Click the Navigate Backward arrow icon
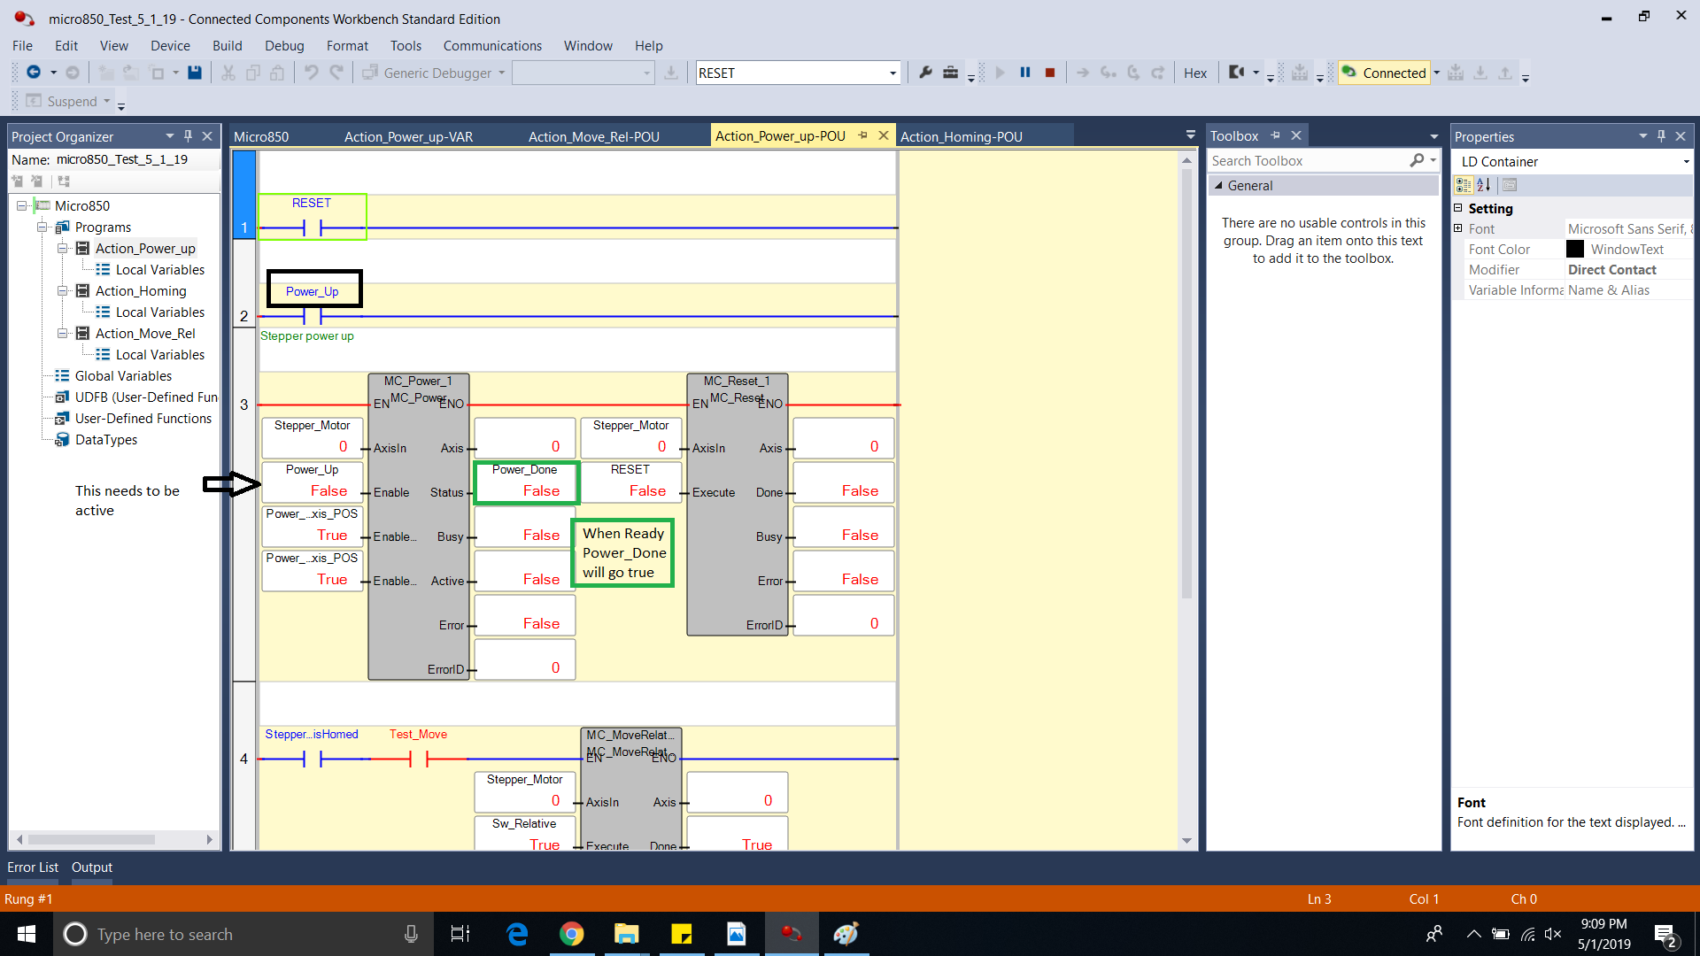The height and width of the screenshot is (956, 1700). pos(34,73)
